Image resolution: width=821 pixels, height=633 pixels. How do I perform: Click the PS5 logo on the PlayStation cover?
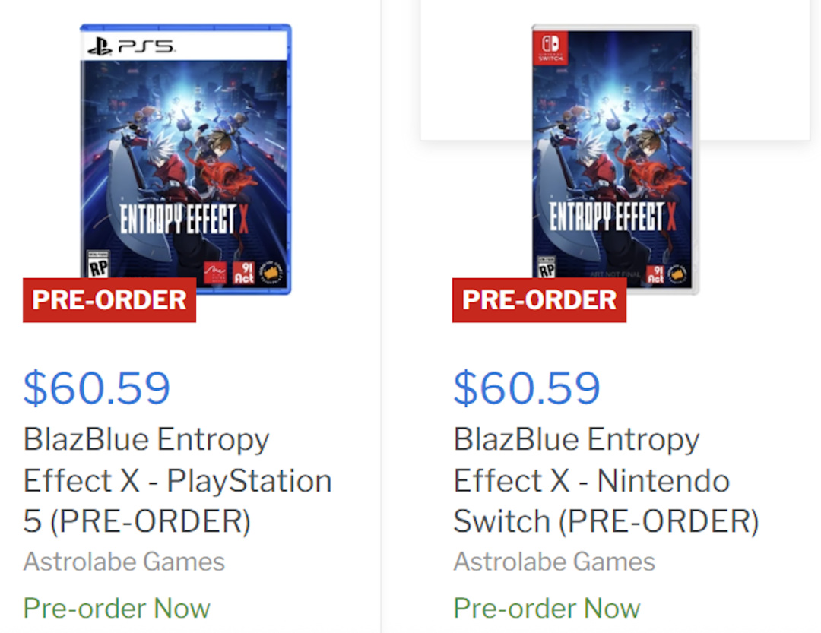(x=131, y=46)
